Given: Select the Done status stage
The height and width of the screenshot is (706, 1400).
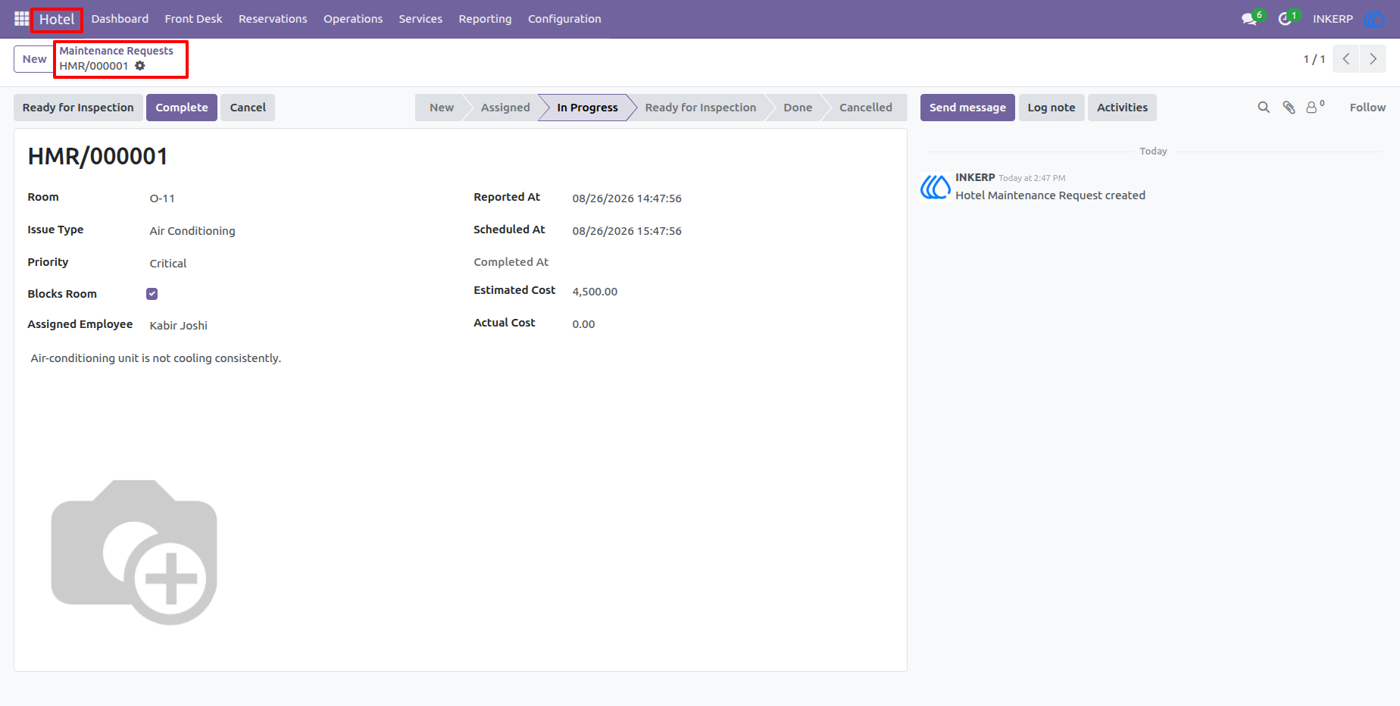Looking at the screenshot, I should (x=798, y=108).
